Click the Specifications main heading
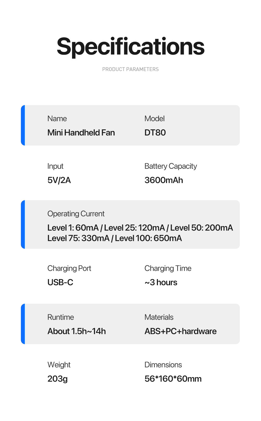 (130, 47)
